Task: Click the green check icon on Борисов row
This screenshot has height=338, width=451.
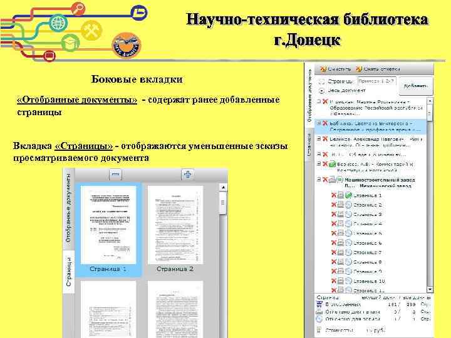Action: (x=333, y=164)
